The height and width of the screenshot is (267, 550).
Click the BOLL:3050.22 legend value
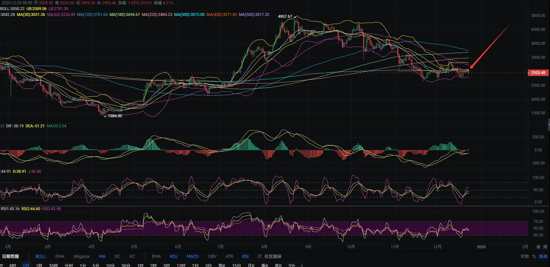12,9
